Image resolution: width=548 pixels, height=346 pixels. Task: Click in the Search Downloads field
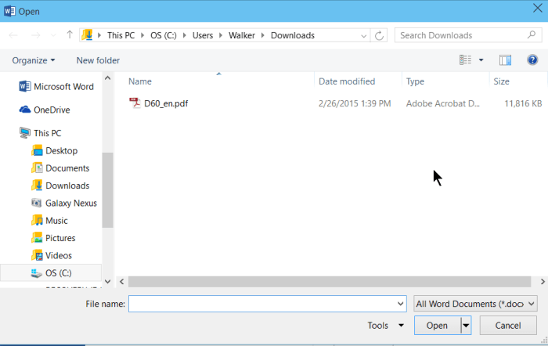(468, 35)
